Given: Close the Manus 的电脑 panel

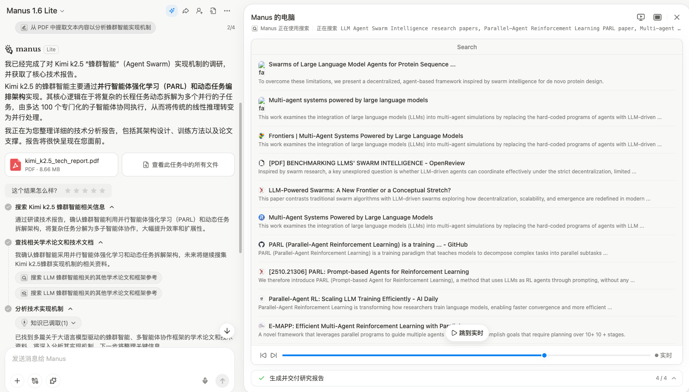Looking at the screenshot, I should tap(677, 17).
